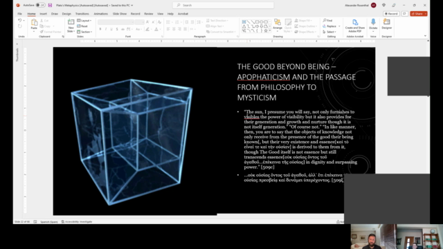Click the decrease font size icon
This screenshot has width=443, height=249.
pyautogui.click(x=153, y=22)
